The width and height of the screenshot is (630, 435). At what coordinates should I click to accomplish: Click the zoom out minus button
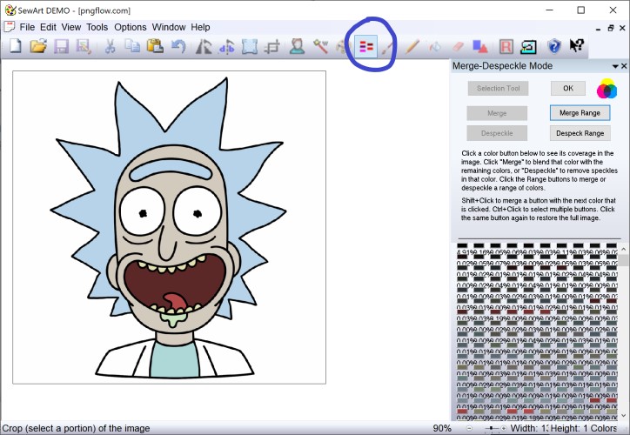469,429
